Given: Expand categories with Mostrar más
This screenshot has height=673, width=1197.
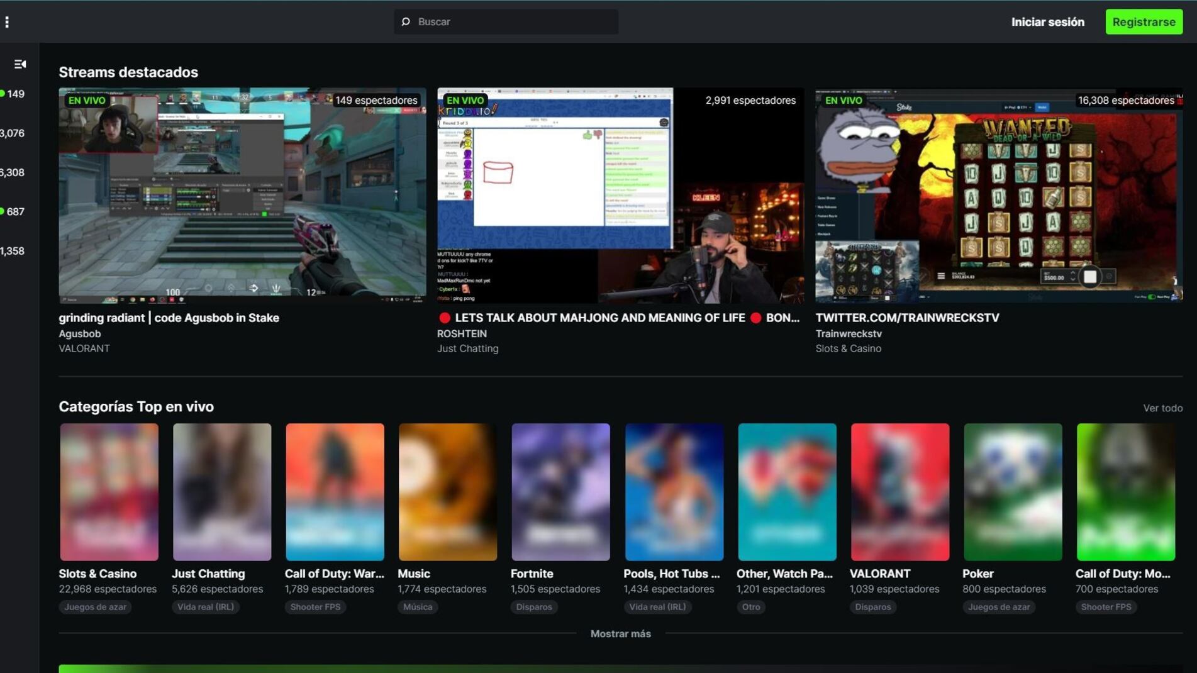Looking at the screenshot, I should [x=620, y=634].
